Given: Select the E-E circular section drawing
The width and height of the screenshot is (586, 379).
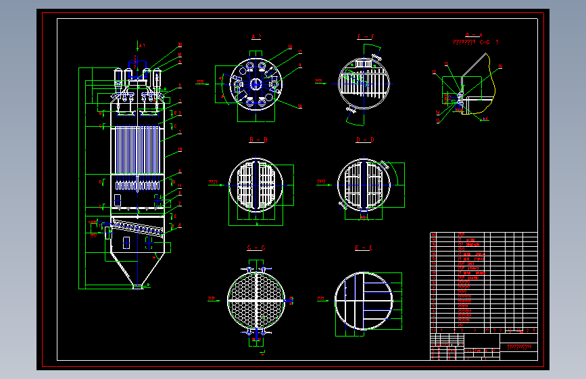Looking at the screenshot, I should [x=364, y=301].
